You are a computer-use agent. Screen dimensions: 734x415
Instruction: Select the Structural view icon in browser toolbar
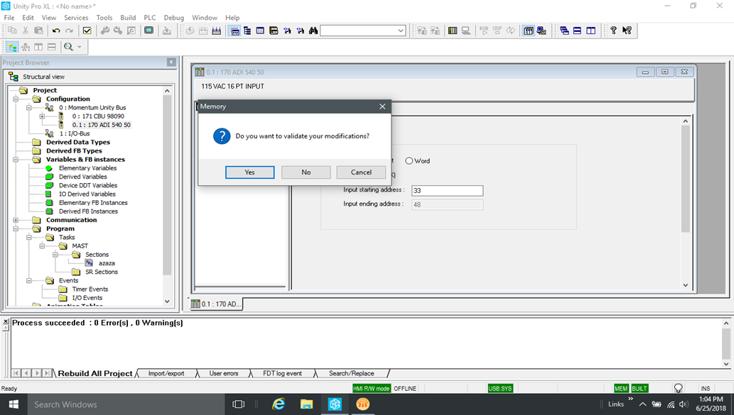(13, 48)
